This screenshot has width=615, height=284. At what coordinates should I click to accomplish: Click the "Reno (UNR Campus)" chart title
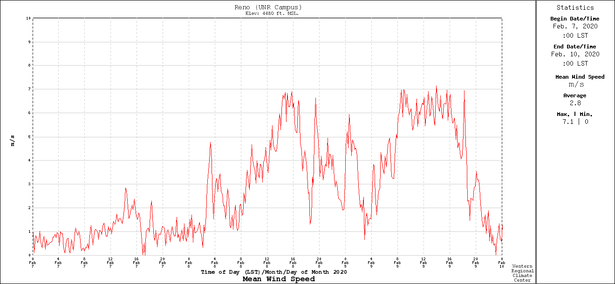268,7
